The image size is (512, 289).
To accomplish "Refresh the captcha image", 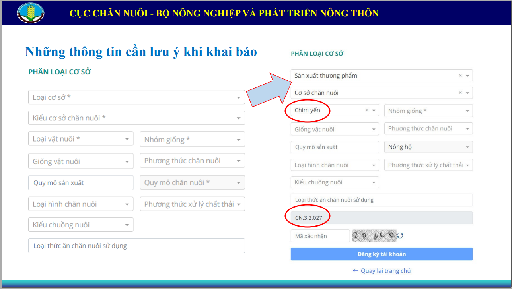I will click(400, 236).
